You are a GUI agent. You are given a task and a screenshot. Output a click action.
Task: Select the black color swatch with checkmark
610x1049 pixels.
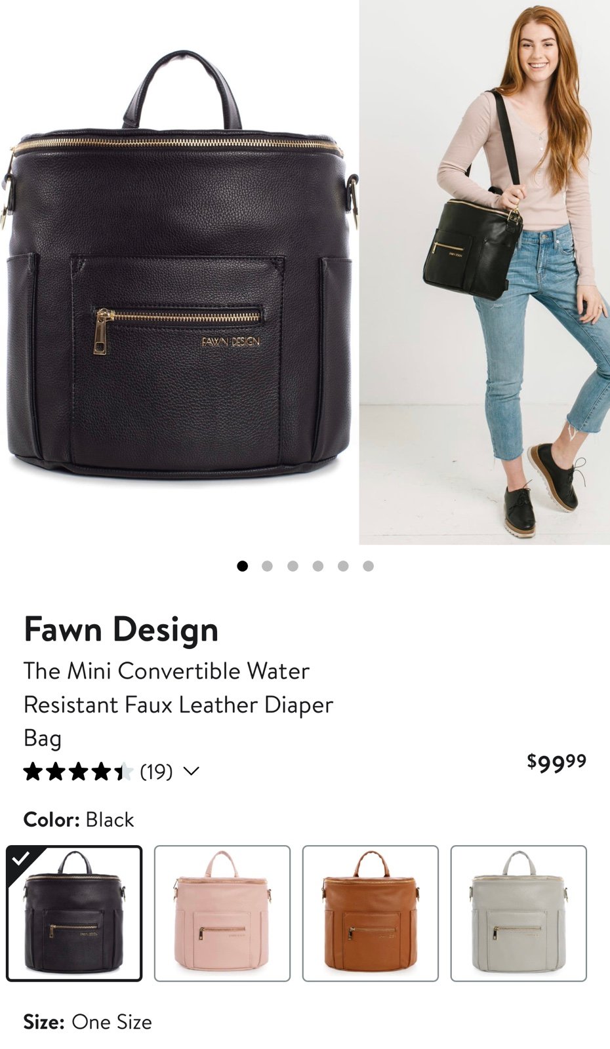pyautogui.click(x=74, y=913)
